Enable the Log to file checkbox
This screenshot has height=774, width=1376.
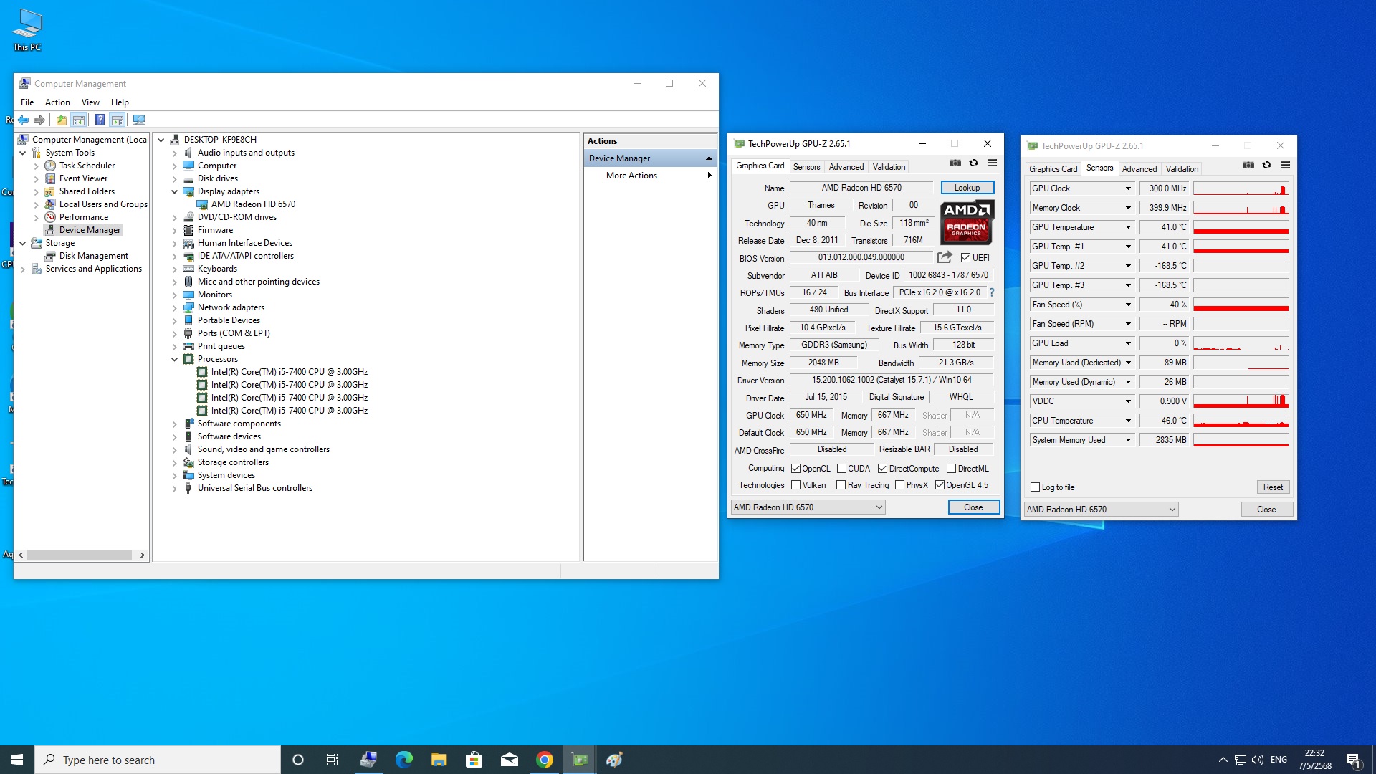(1035, 487)
